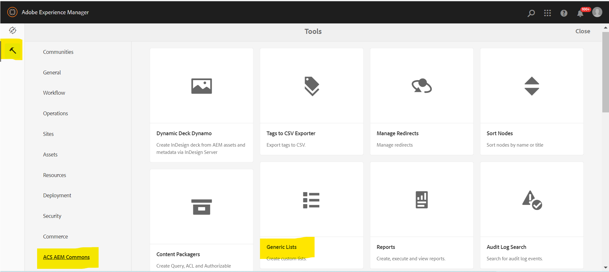Click the Adobe Experience Manager title text
609x272 pixels.
(55, 12)
